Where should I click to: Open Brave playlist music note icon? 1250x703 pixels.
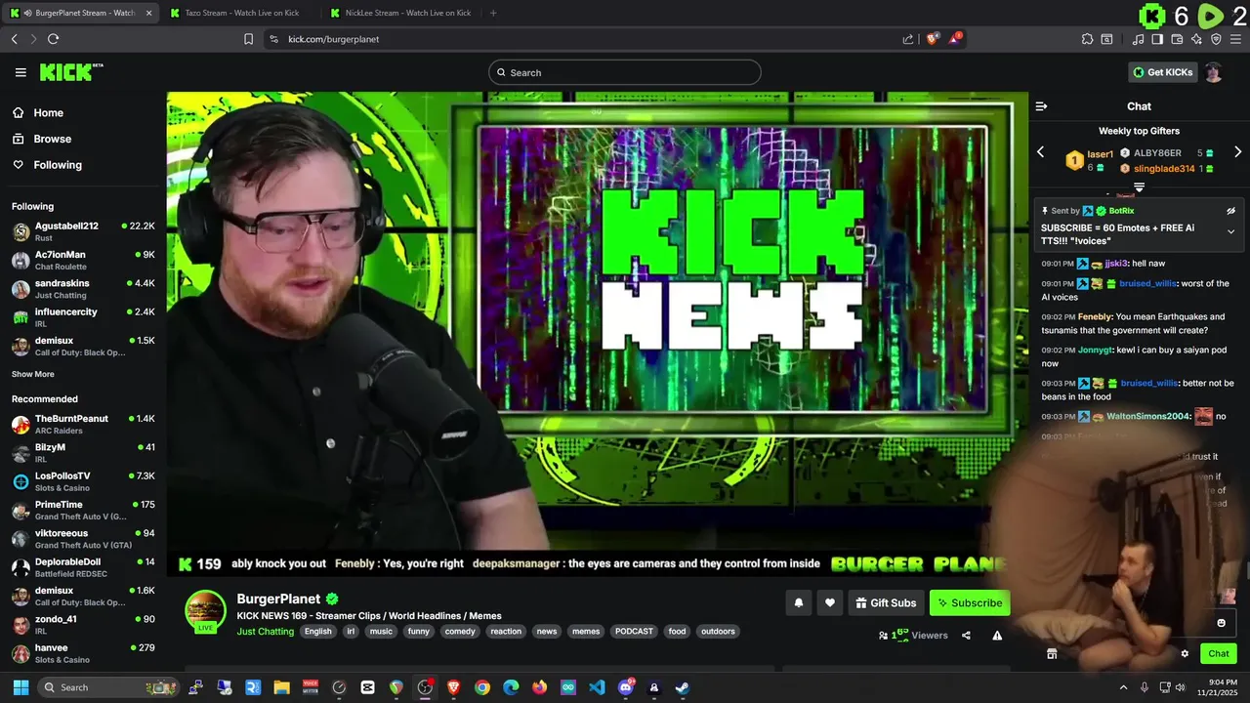tap(1138, 39)
